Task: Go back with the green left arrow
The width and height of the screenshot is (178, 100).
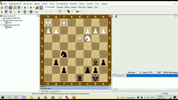Action: coord(25,8)
